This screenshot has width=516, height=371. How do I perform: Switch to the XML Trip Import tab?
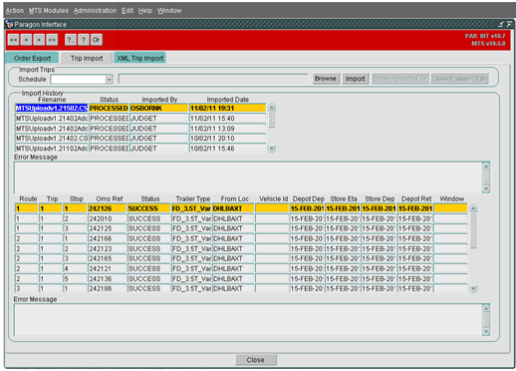click(x=139, y=58)
